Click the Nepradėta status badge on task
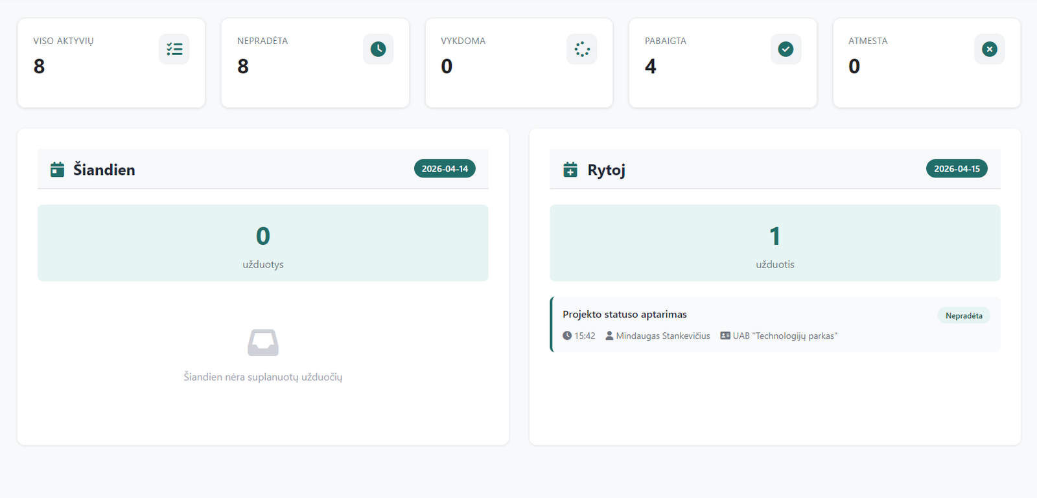This screenshot has width=1037, height=498. 963,316
